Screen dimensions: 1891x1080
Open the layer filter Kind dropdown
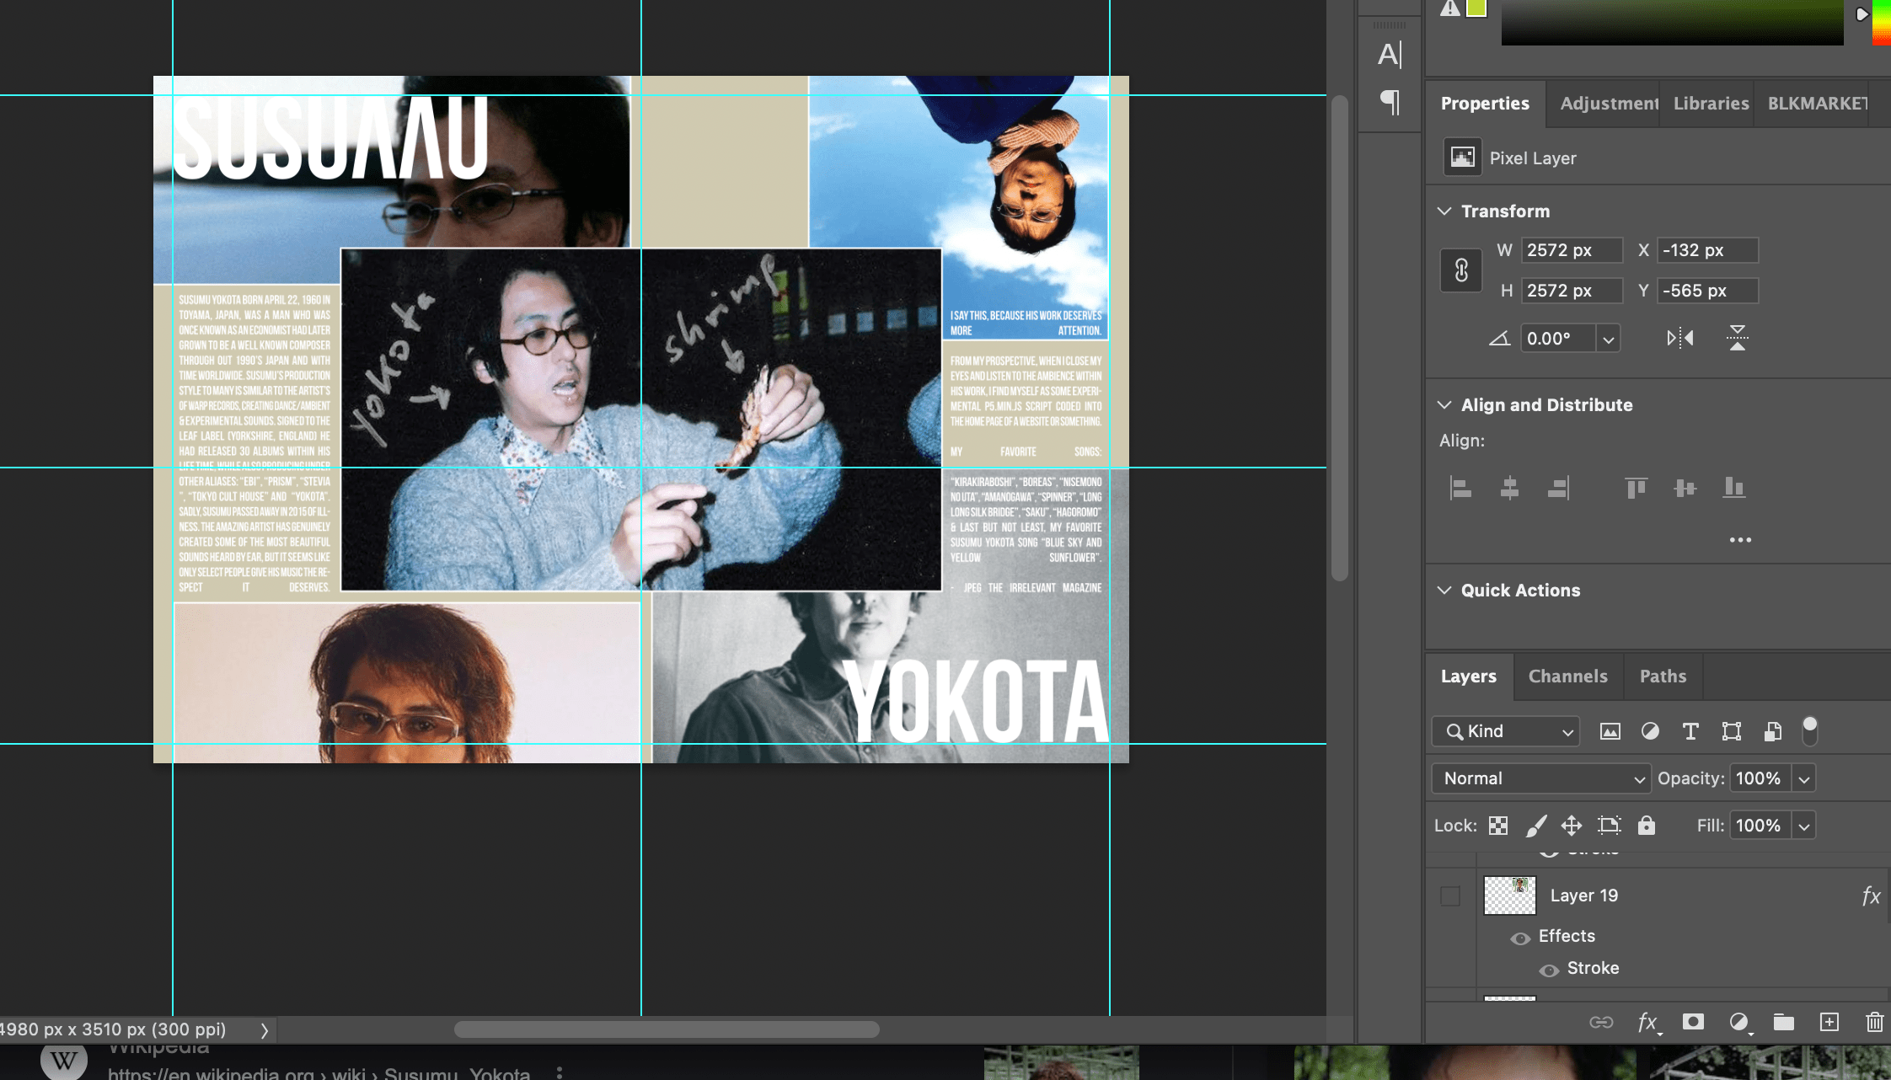[x=1505, y=731]
